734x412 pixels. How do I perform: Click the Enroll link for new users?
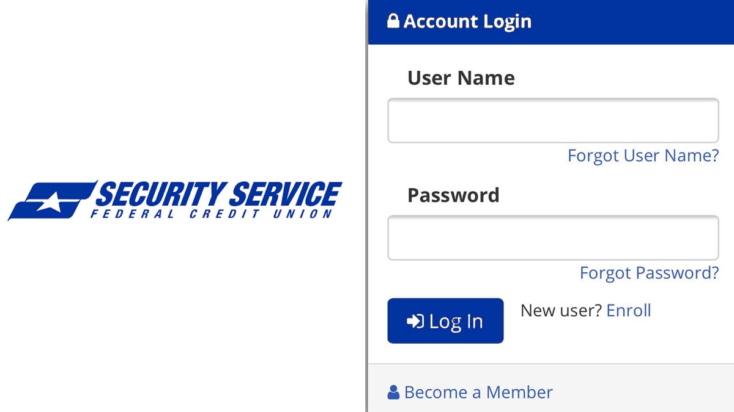[629, 311]
